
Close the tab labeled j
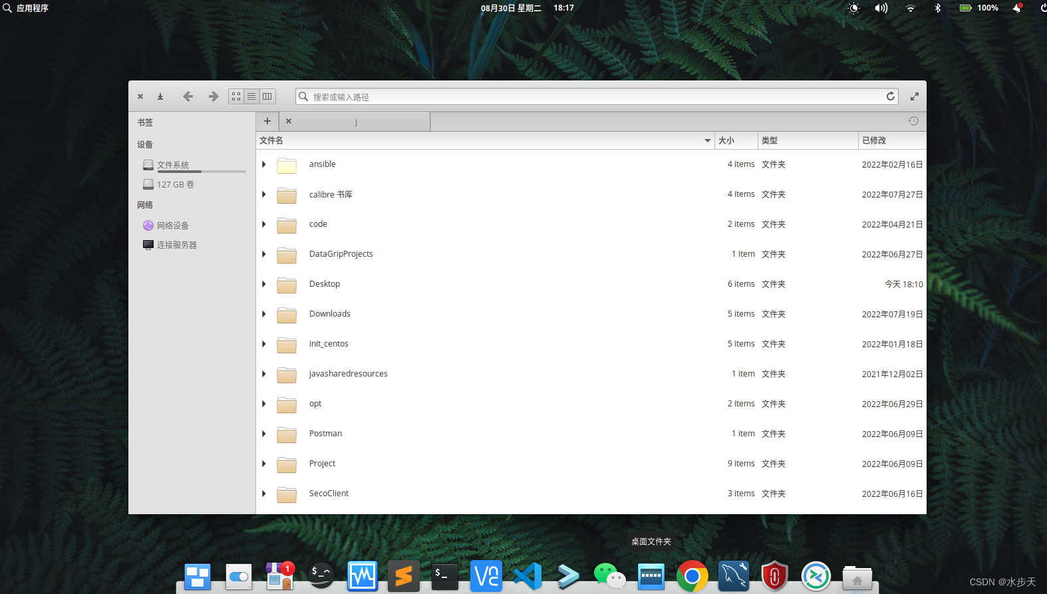[289, 121]
